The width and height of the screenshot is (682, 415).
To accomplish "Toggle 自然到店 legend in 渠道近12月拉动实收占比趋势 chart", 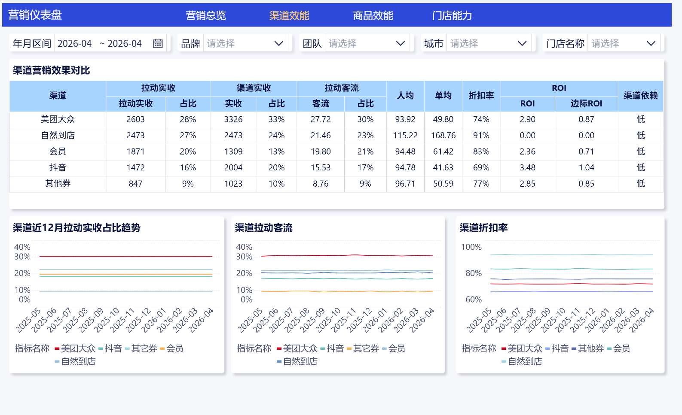I will tap(75, 361).
